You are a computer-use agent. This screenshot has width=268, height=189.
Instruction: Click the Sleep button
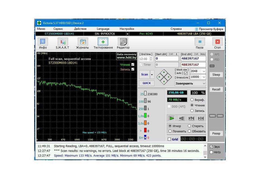tap(216, 75)
